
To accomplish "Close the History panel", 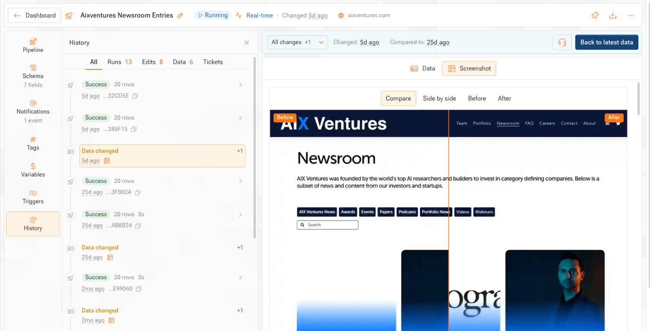I will [x=246, y=43].
